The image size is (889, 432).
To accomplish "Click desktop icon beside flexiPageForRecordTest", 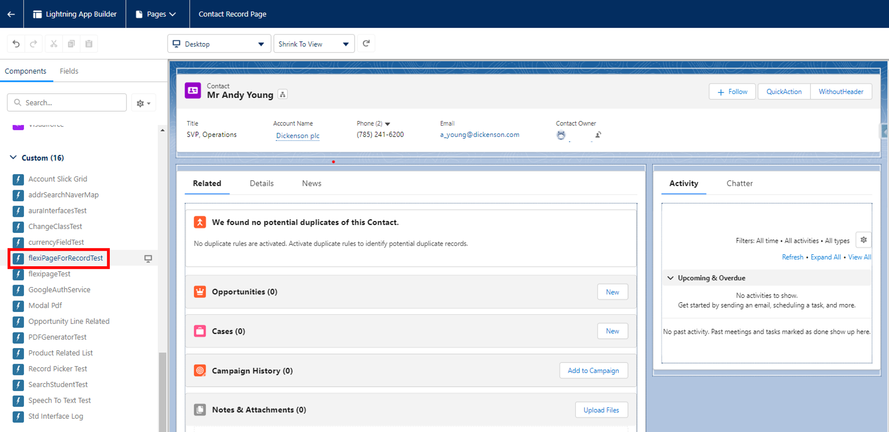I will [148, 259].
